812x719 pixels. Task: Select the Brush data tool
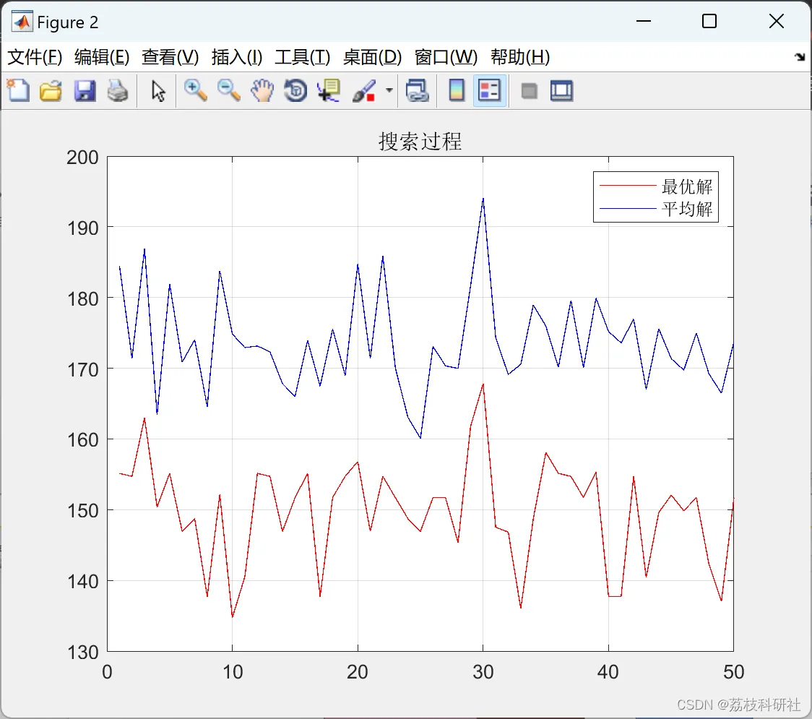tap(364, 90)
